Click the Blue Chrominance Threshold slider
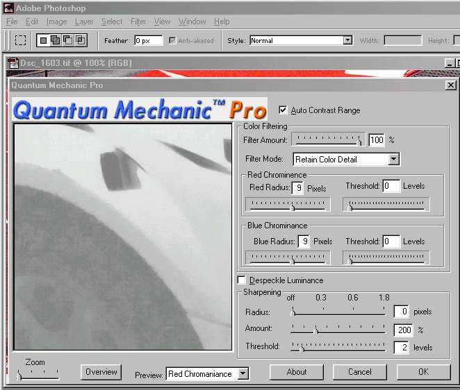Image resolution: width=460 pixels, height=390 pixels. click(386, 258)
